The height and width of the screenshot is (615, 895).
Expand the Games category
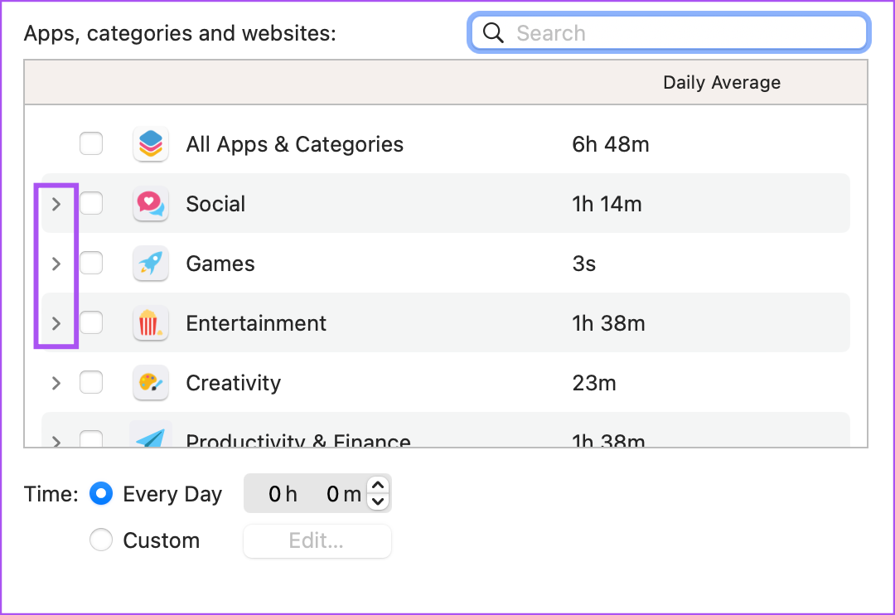(56, 263)
